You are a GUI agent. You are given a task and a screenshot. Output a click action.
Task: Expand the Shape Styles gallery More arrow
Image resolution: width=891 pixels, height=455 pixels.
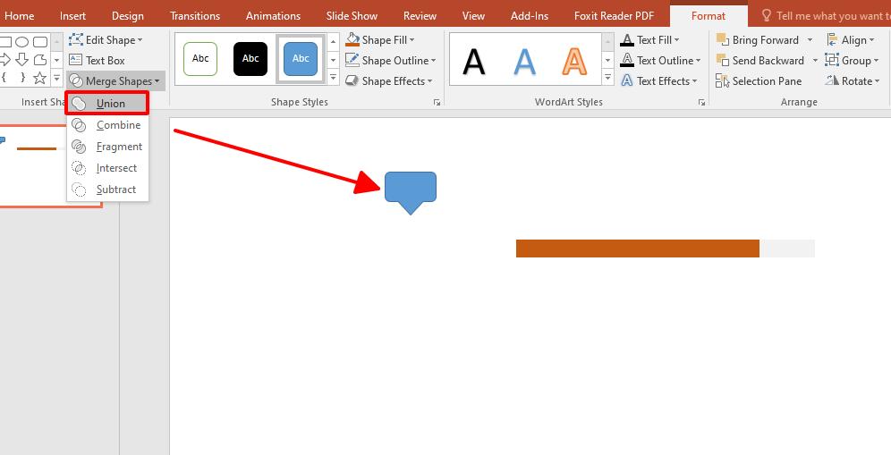[334, 77]
